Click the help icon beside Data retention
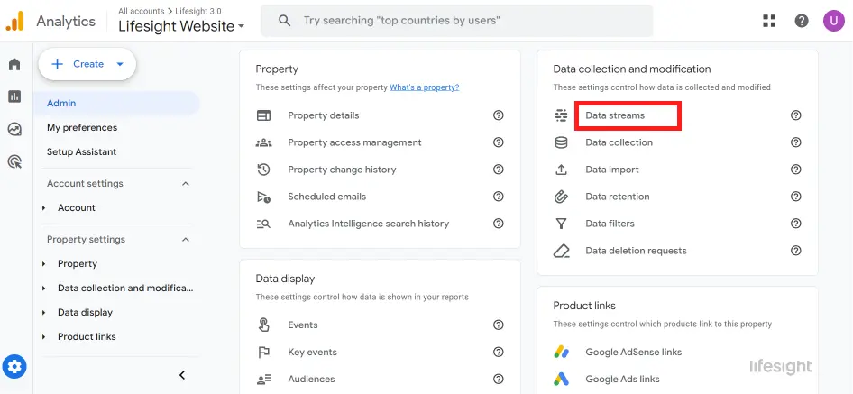853x394 pixels. pyautogui.click(x=796, y=197)
